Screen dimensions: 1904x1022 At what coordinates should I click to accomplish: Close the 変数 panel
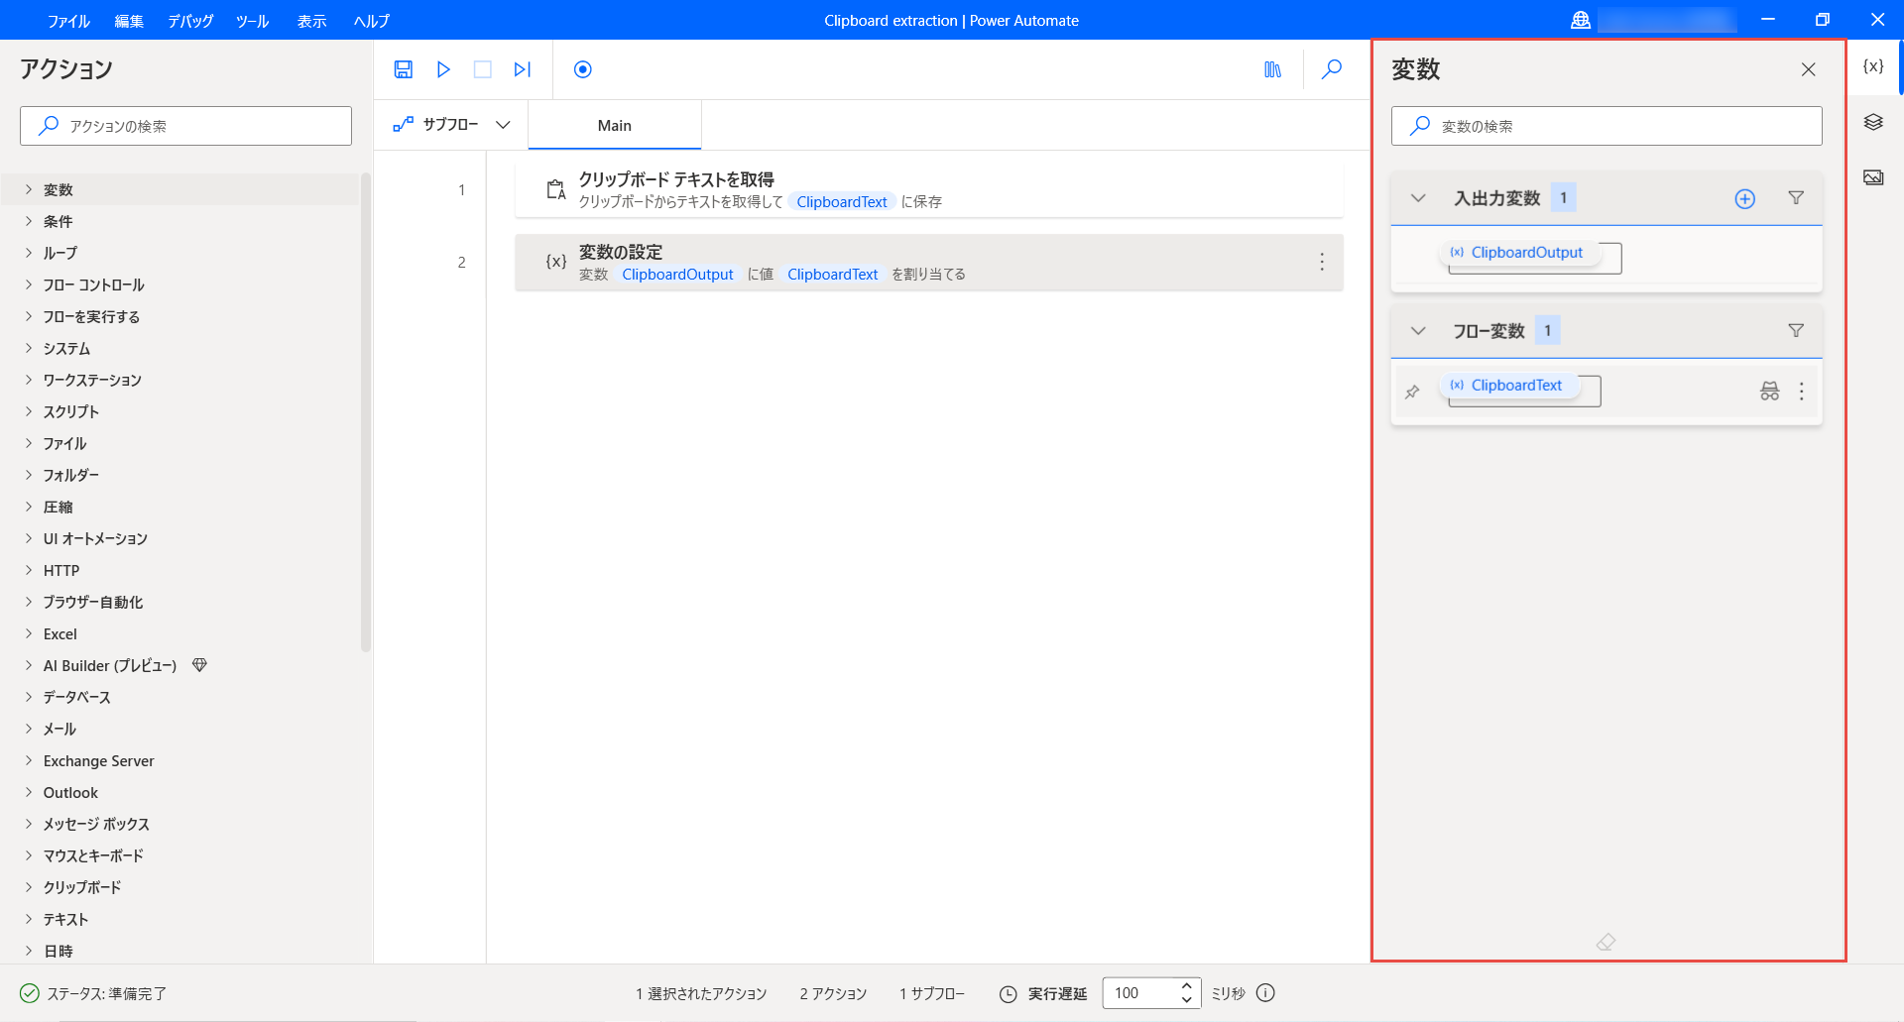[x=1809, y=69]
